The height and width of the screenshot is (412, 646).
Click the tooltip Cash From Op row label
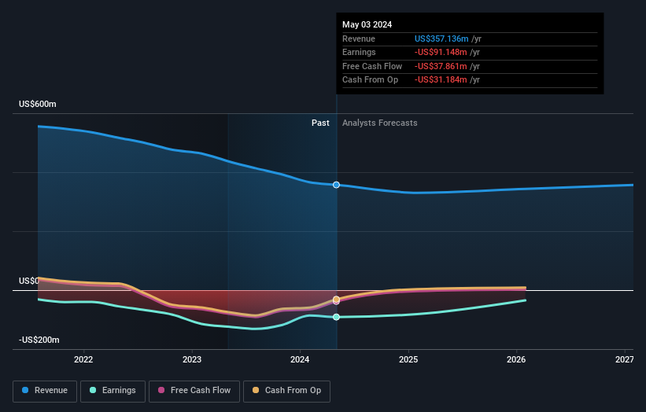370,80
